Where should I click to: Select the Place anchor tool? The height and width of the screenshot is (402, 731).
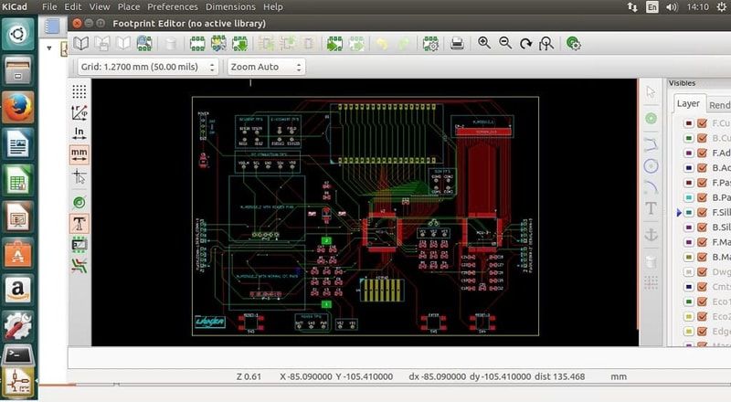(651, 234)
